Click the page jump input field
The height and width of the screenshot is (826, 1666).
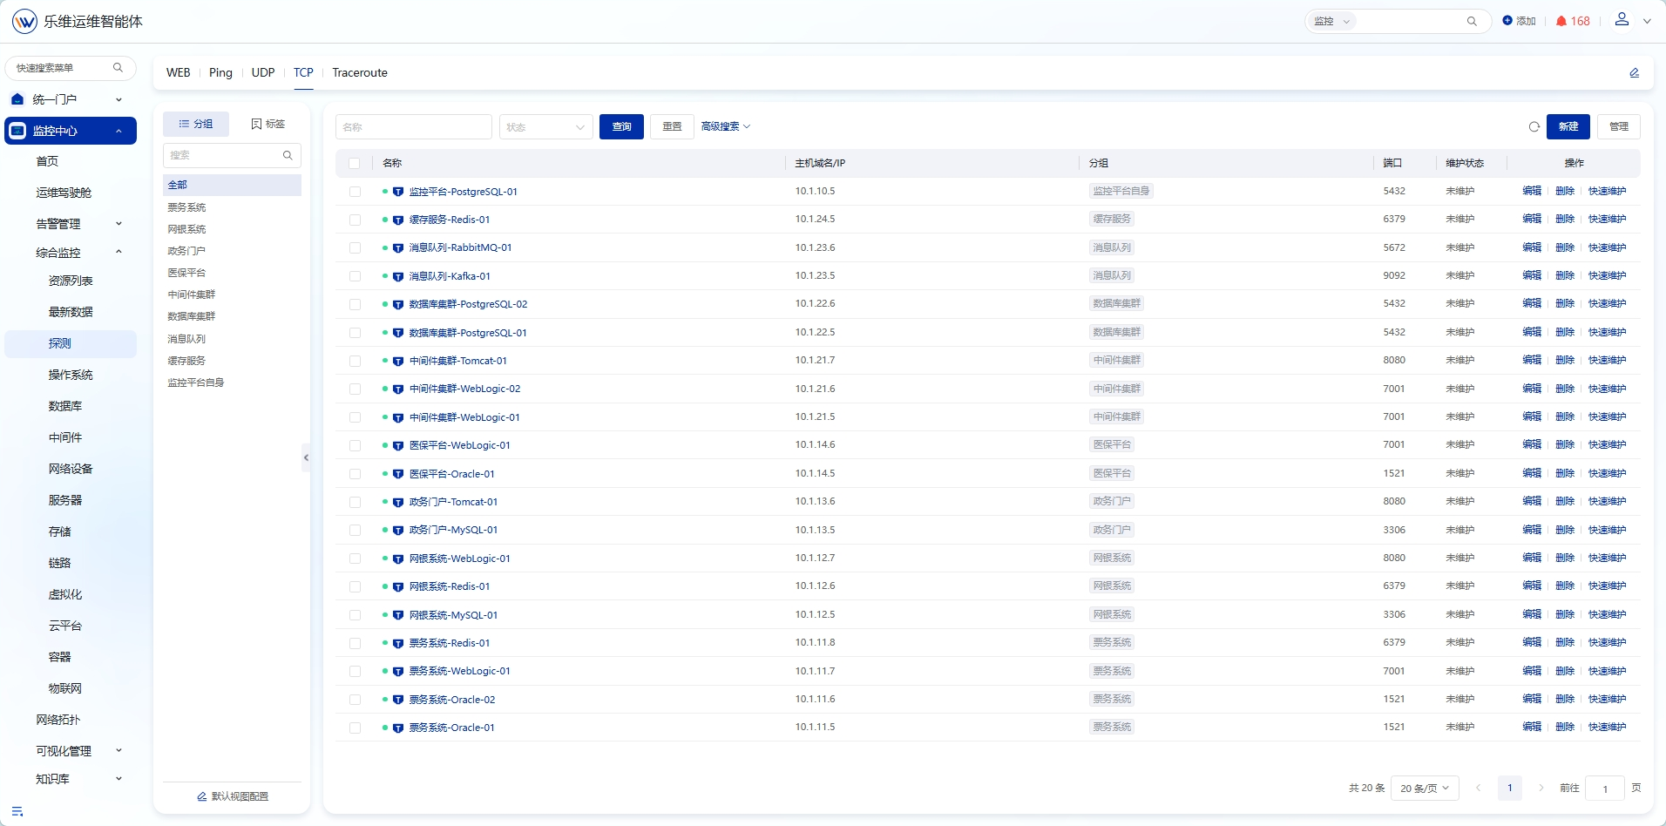pos(1605,789)
